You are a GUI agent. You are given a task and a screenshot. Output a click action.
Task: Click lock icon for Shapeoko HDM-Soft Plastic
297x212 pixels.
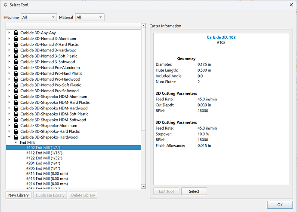tap(16, 114)
